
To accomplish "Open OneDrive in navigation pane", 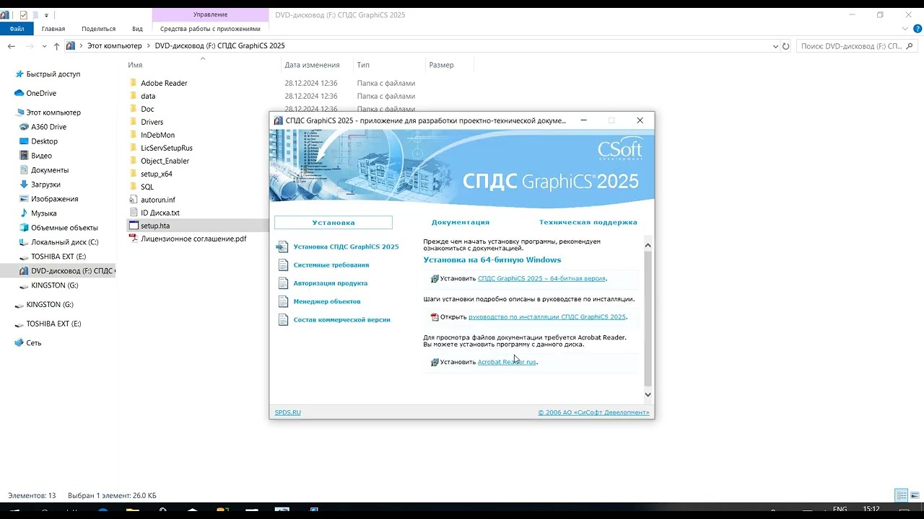I will (x=41, y=94).
